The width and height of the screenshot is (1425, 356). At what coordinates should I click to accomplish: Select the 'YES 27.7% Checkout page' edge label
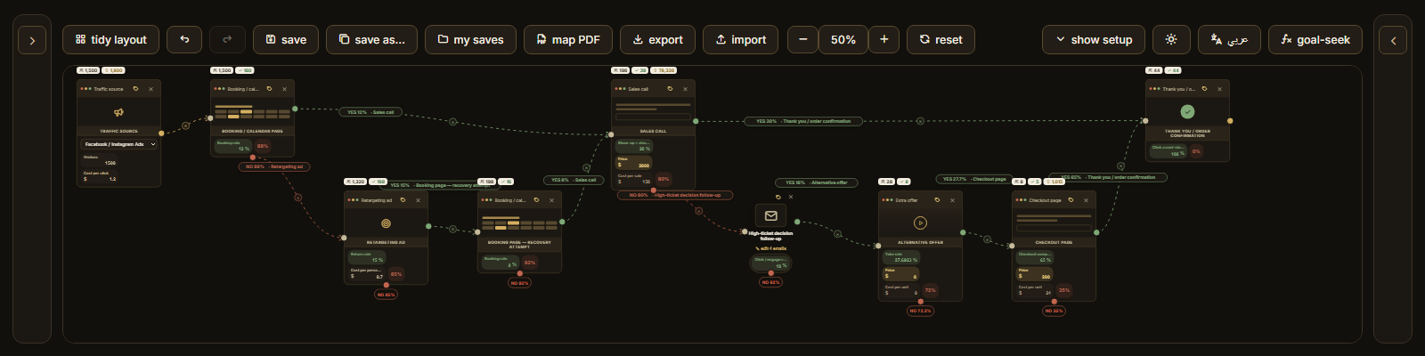coord(974,179)
